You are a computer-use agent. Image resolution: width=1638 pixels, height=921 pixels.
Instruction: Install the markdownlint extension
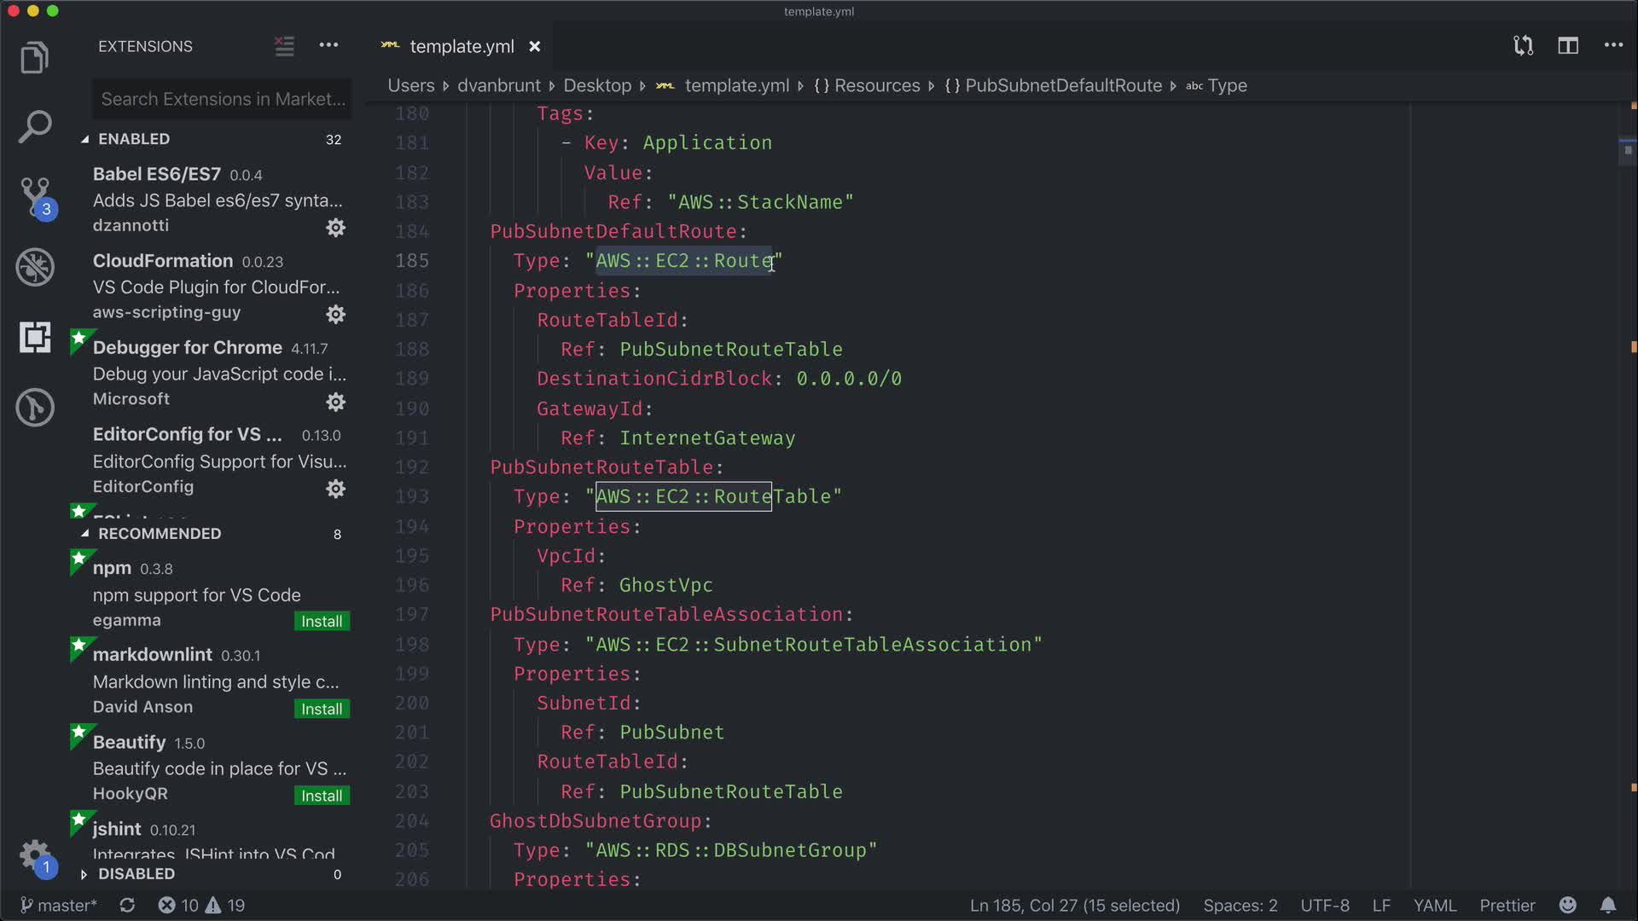tap(322, 710)
